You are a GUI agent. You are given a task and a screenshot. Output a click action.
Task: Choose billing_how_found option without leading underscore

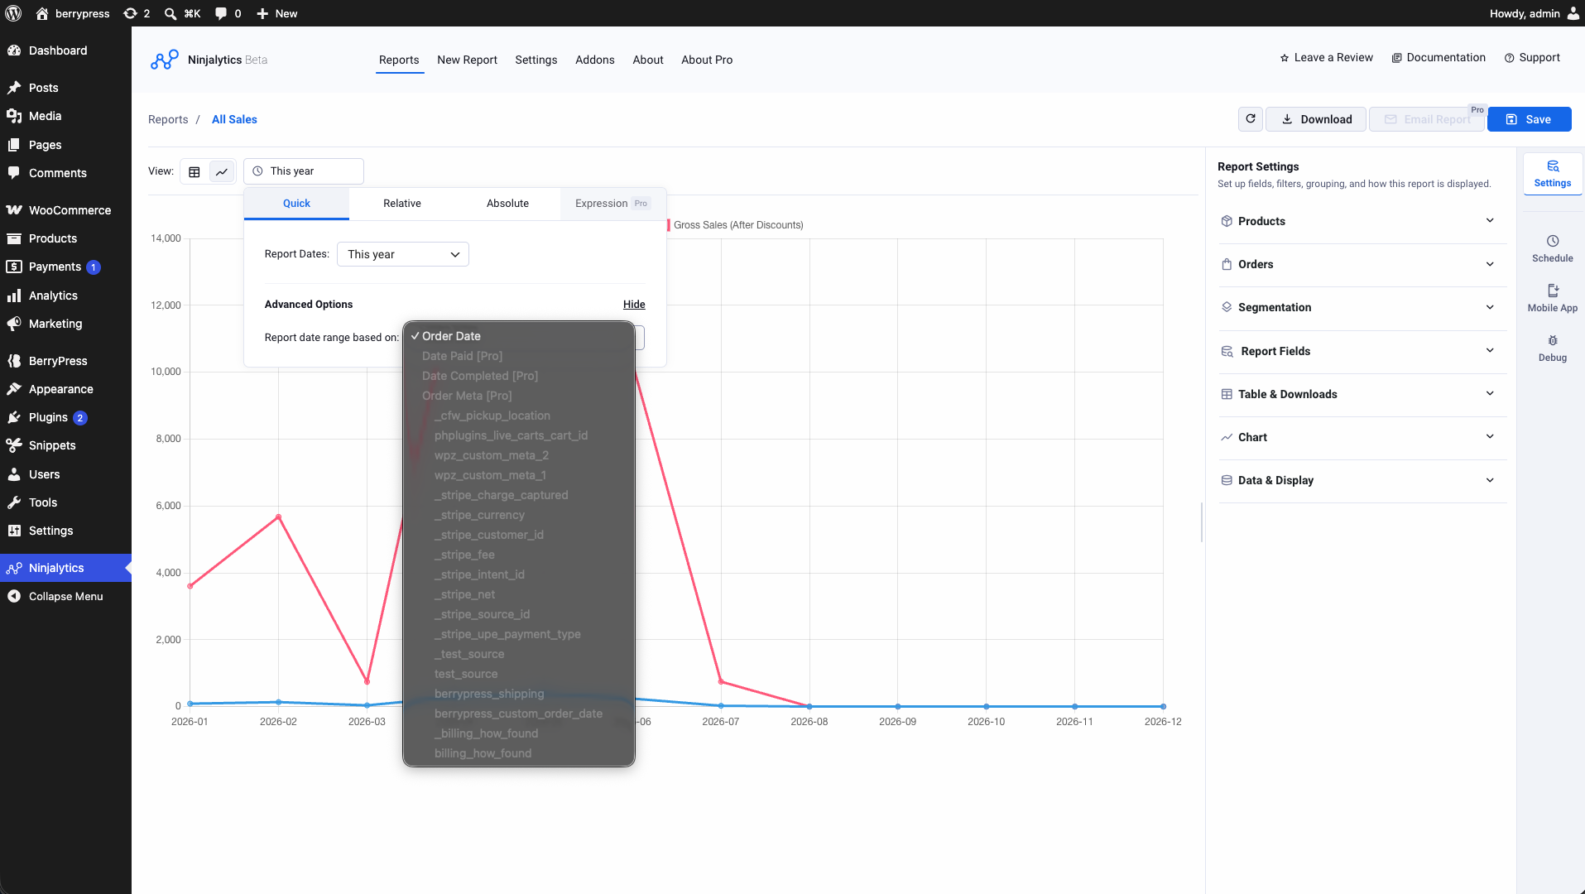click(x=519, y=753)
